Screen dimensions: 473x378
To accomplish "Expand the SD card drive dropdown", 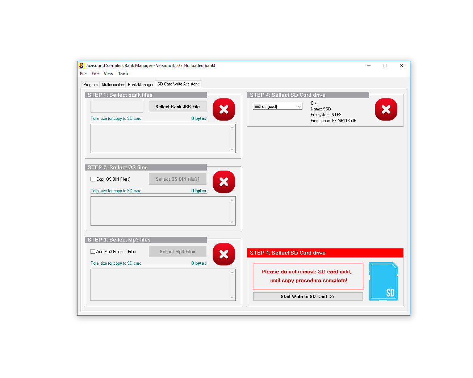I will [299, 106].
